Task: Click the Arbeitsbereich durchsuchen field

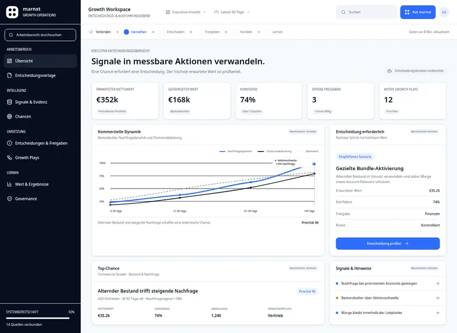Action: pyautogui.click(x=40, y=35)
